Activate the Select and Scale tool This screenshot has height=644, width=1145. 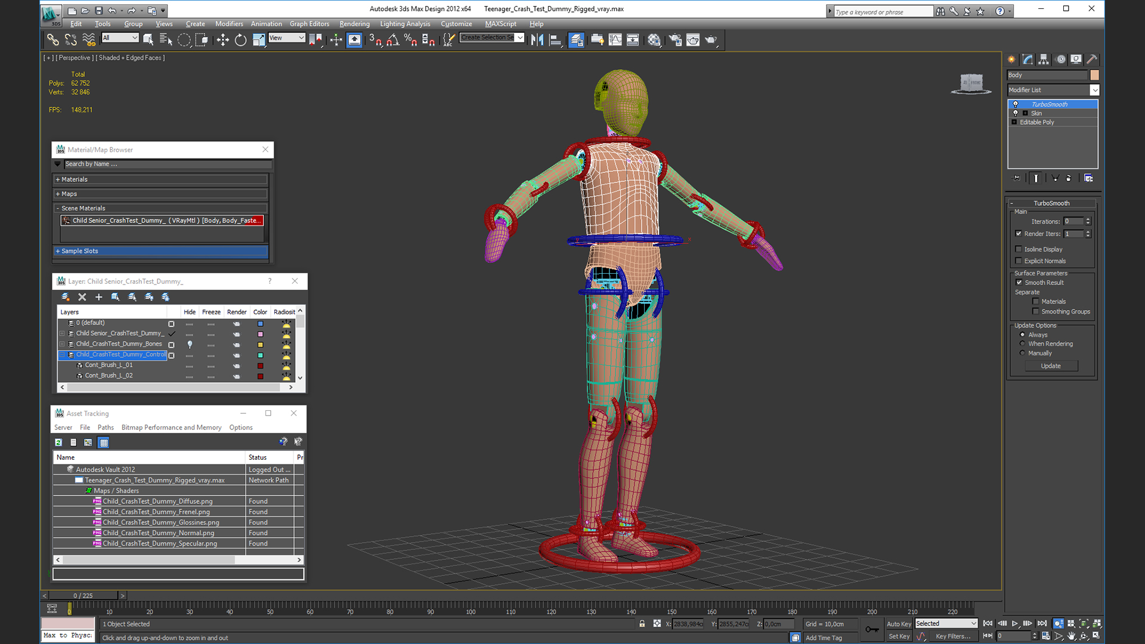258,40
